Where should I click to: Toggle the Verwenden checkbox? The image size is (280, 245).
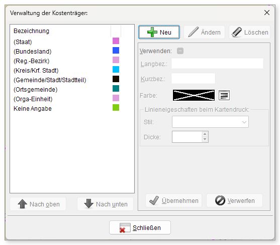(x=180, y=51)
